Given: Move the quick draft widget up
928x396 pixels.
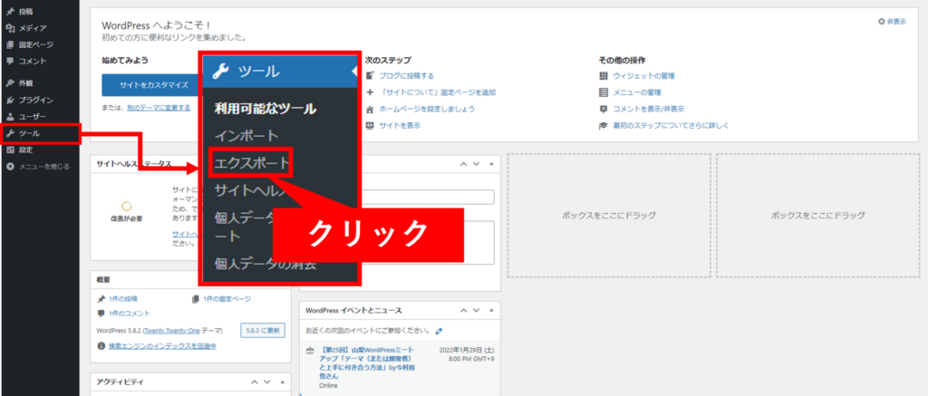Looking at the screenshot, I should [463, 164].
